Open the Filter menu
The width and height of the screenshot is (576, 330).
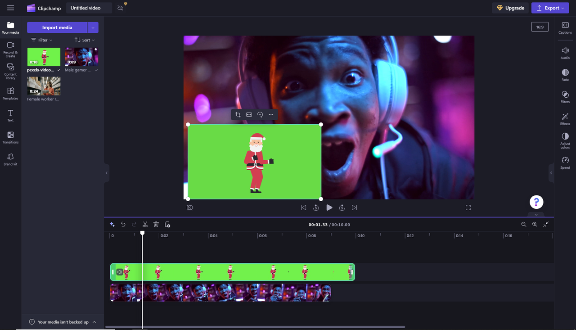click(x=41, y=40)
